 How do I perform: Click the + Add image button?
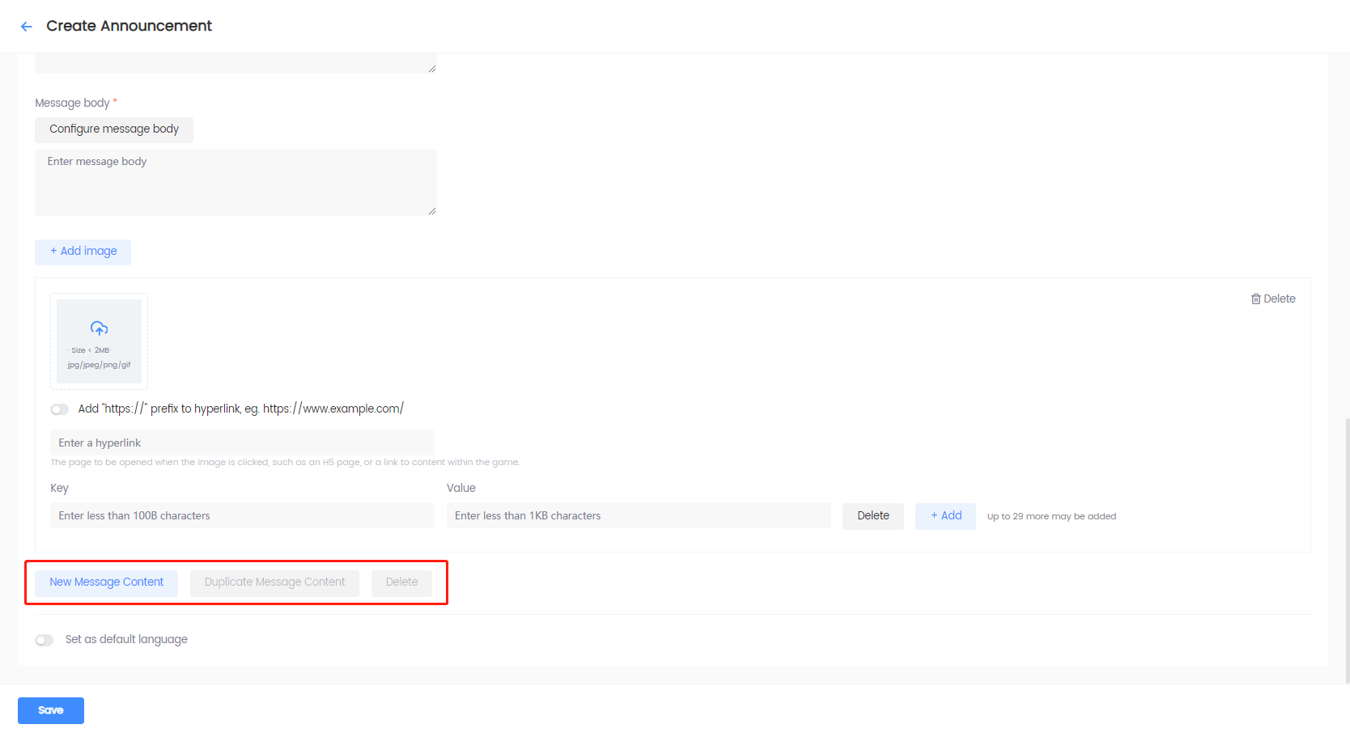(83, 252)
